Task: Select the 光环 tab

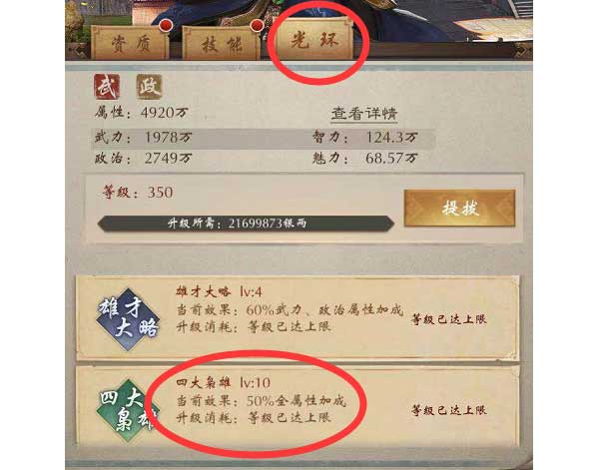Action: [x=314, y=39]
